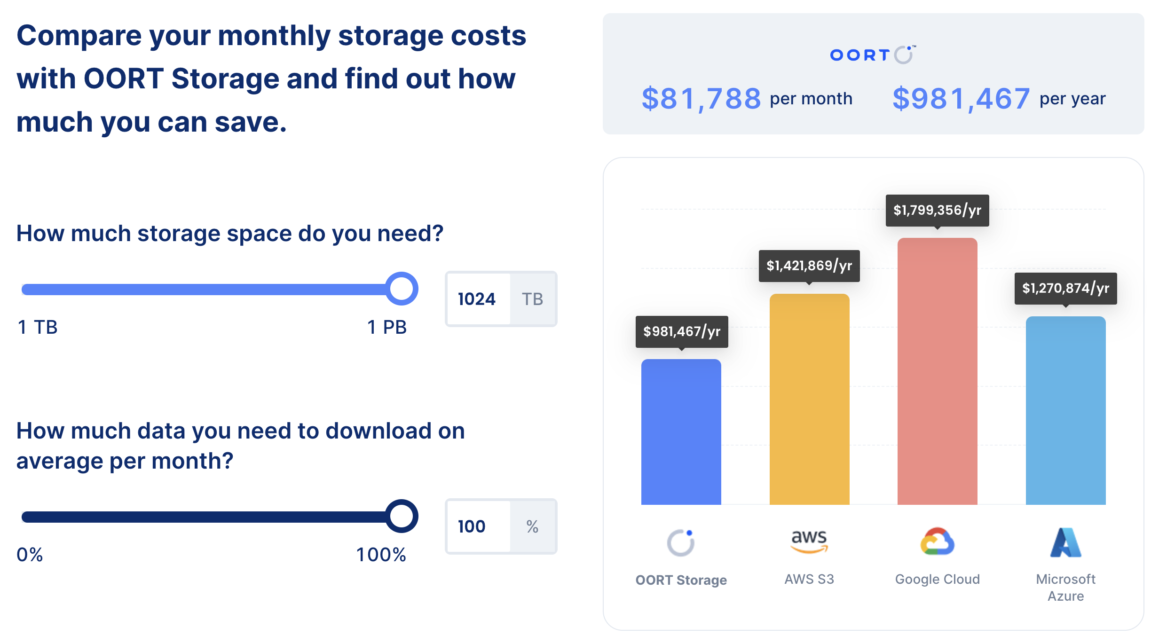Click the OORT logo in summary card

click(873, 55)
